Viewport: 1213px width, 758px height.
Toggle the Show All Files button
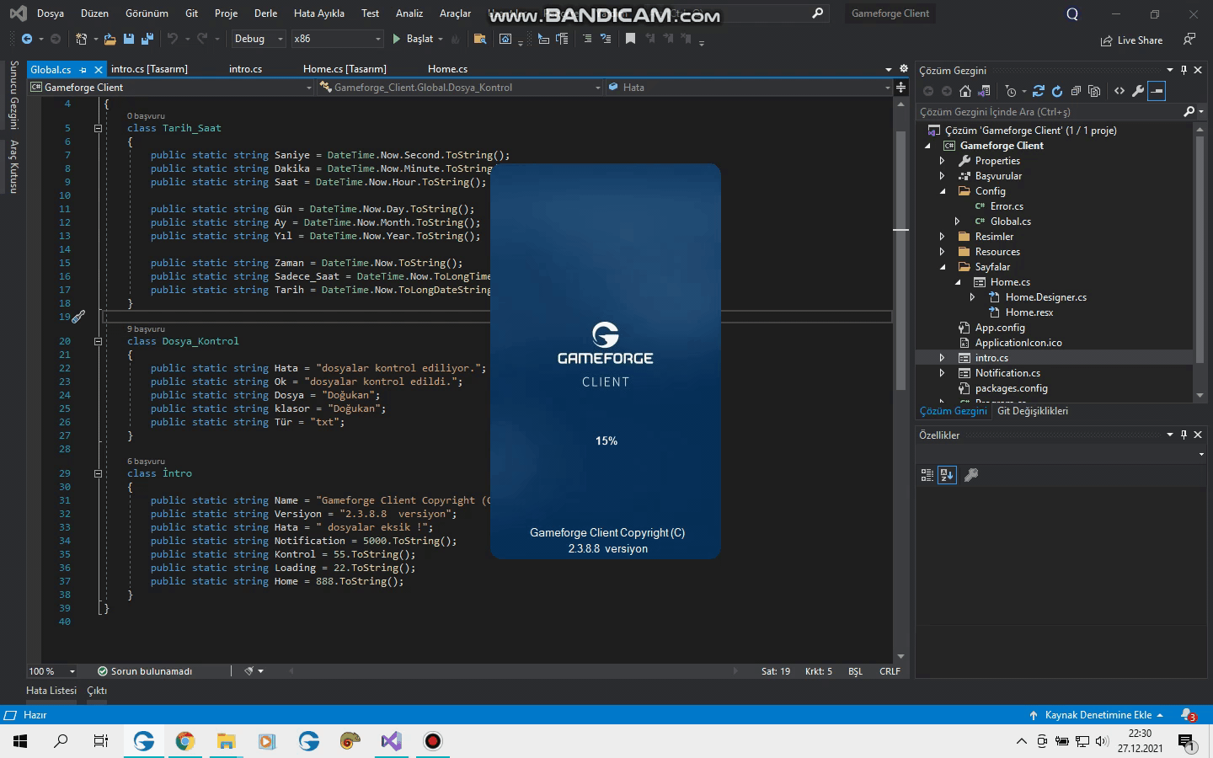tap(1094, 91)
